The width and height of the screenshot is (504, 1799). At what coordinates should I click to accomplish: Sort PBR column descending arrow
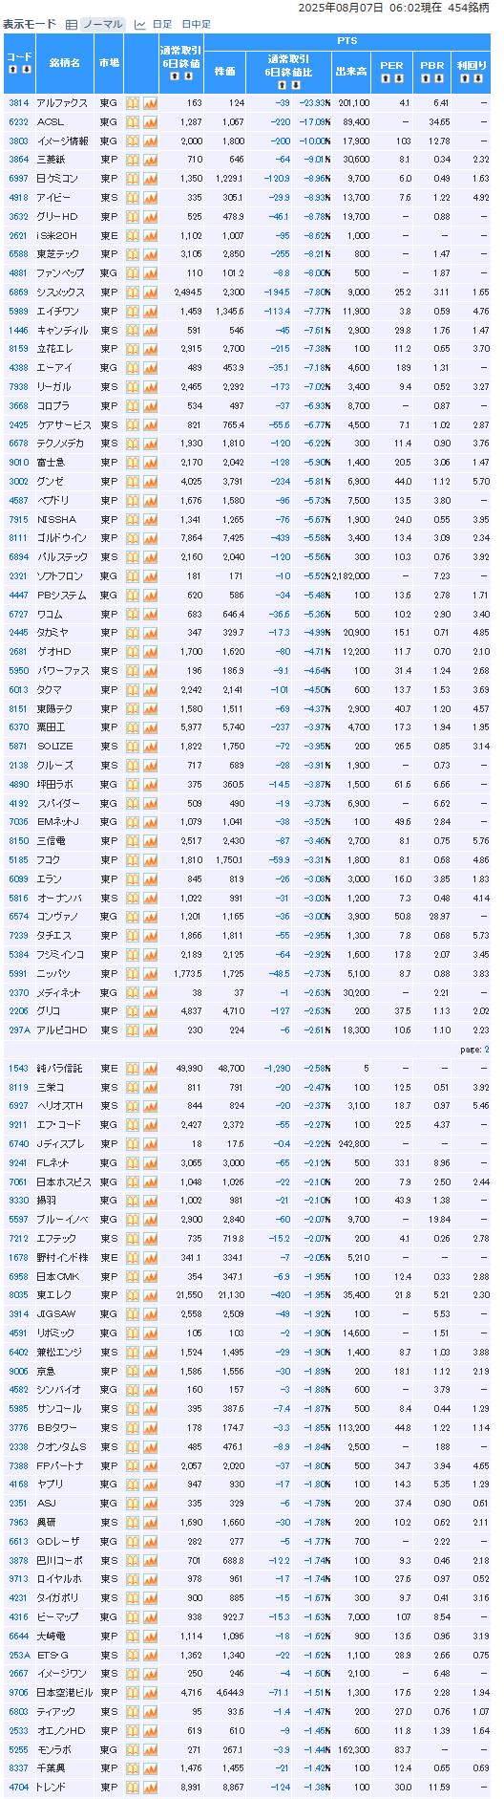tap(440, 78)
